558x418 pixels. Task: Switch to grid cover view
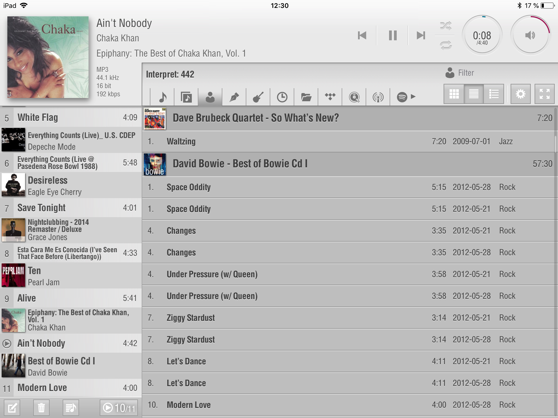click(454, 94)
